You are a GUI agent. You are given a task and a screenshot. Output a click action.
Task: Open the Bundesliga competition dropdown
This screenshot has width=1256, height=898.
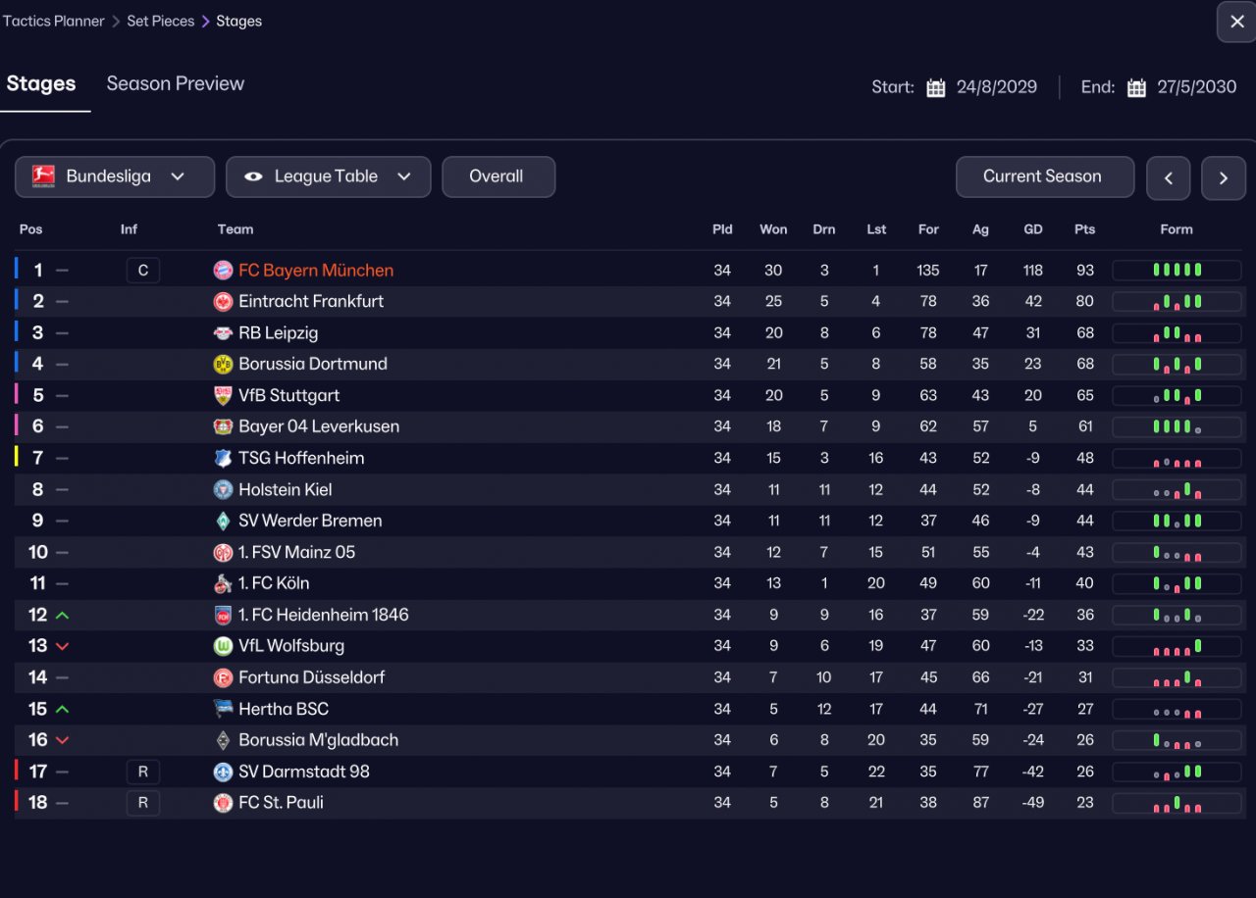point(114,176)
